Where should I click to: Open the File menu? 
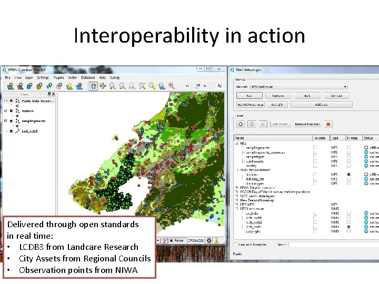tap(7, 77)
